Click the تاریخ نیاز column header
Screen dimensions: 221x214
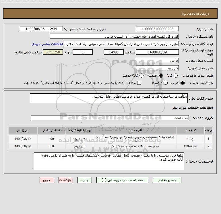click(x=23, y=130)
